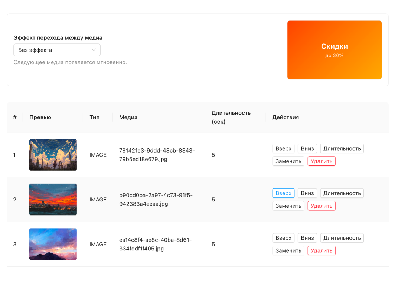Change duration of second media item
This screenshot has width=398, height=282.
tap(342, 193)
